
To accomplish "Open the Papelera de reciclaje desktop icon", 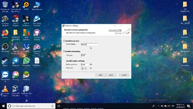I will 5,7.
